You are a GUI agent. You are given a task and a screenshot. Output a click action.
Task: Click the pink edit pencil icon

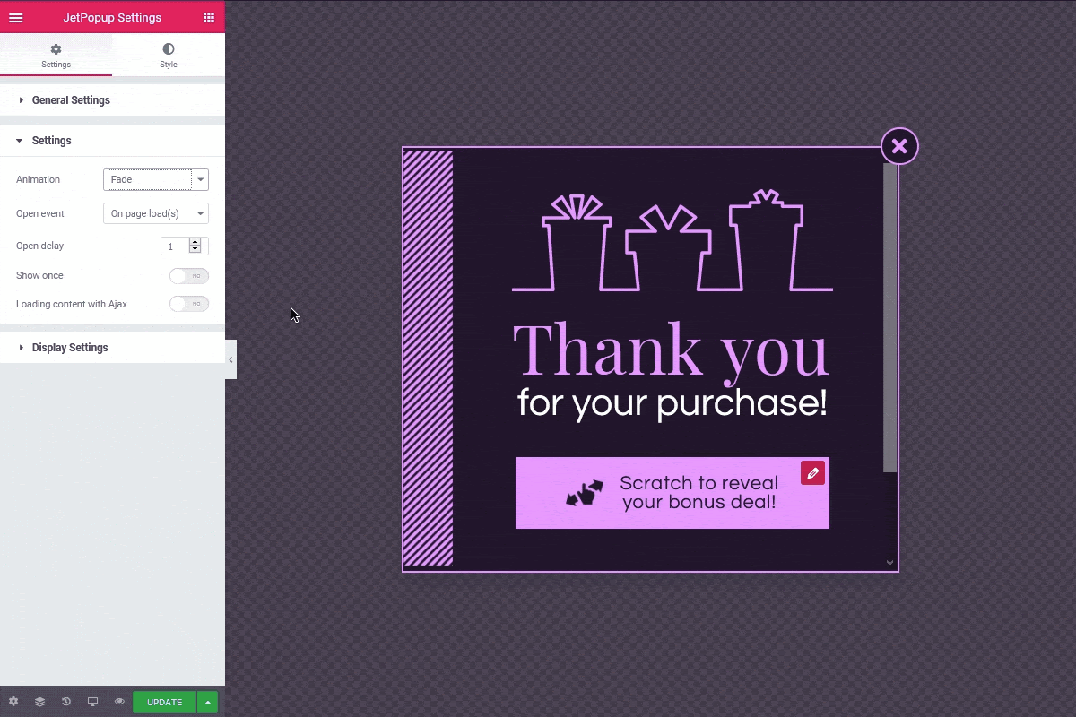coord(812,473)
